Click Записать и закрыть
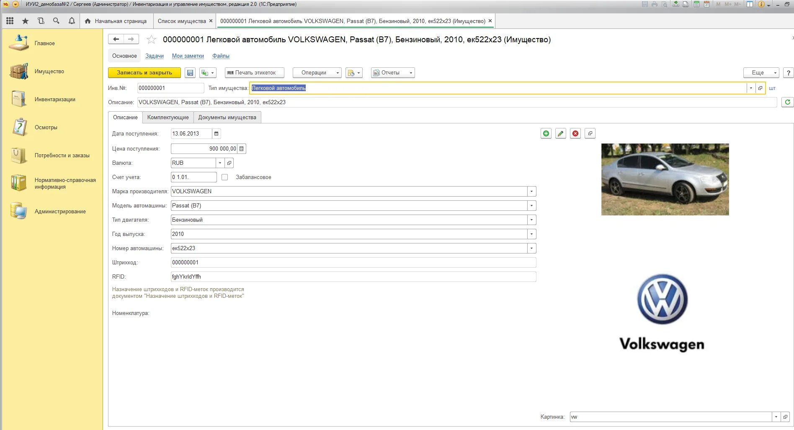Viewport: 794px width, 430px height. pos(144,73)
